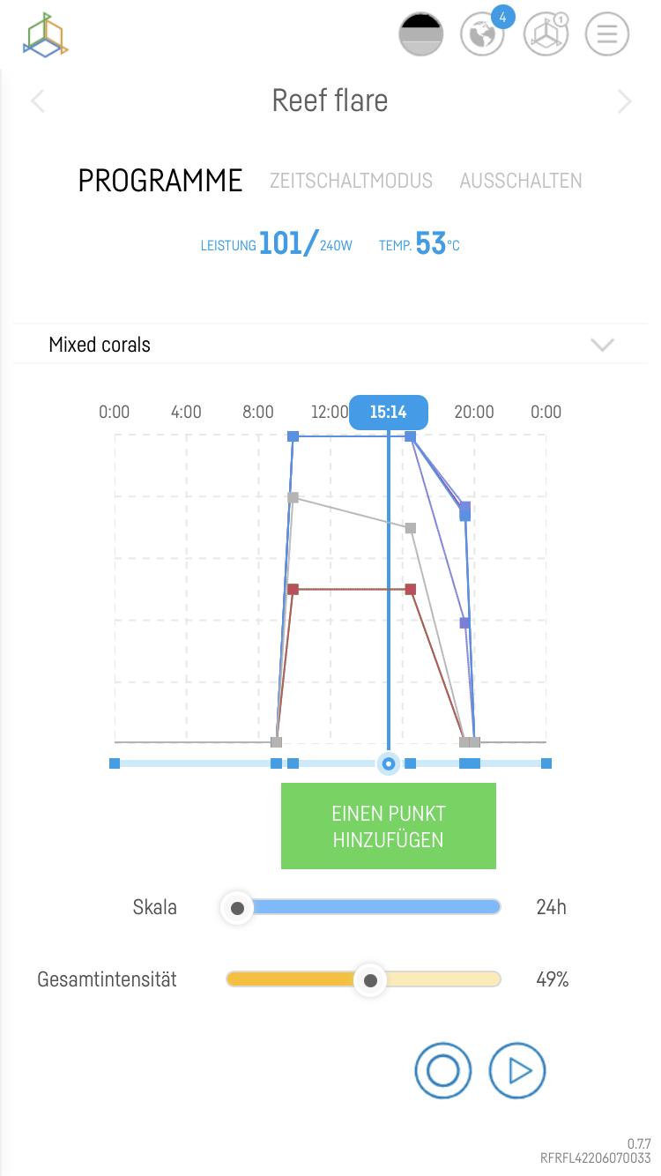
Task: Switch to the PROGRAMME tab
Action: pos(160,181)
